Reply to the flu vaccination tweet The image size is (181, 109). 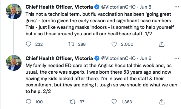pyautogui.click(x=28, y=44)
